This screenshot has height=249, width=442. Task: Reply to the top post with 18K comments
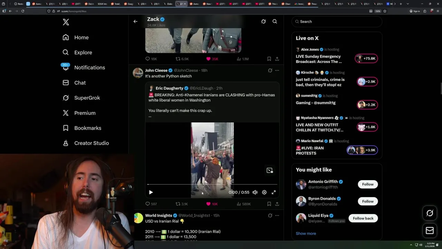(x=151, y=59)
